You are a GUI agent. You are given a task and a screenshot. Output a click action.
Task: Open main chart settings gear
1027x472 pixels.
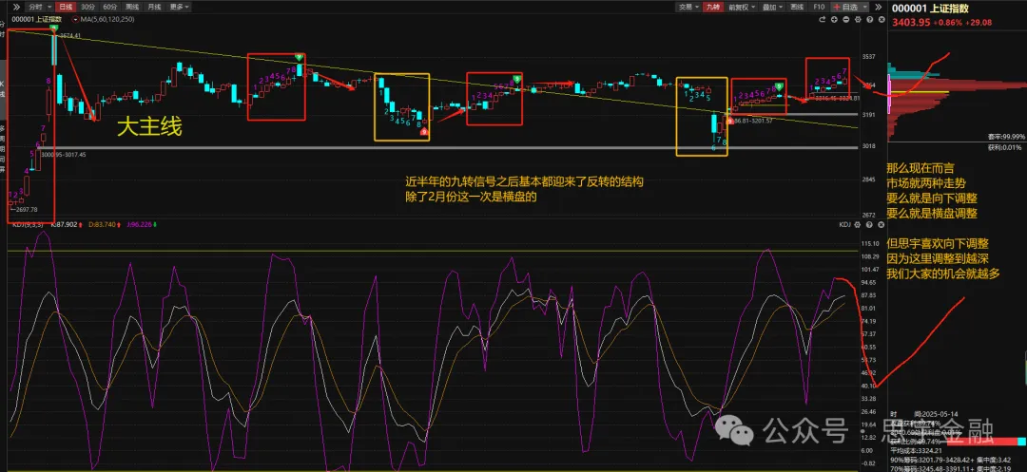coord(858,20)
